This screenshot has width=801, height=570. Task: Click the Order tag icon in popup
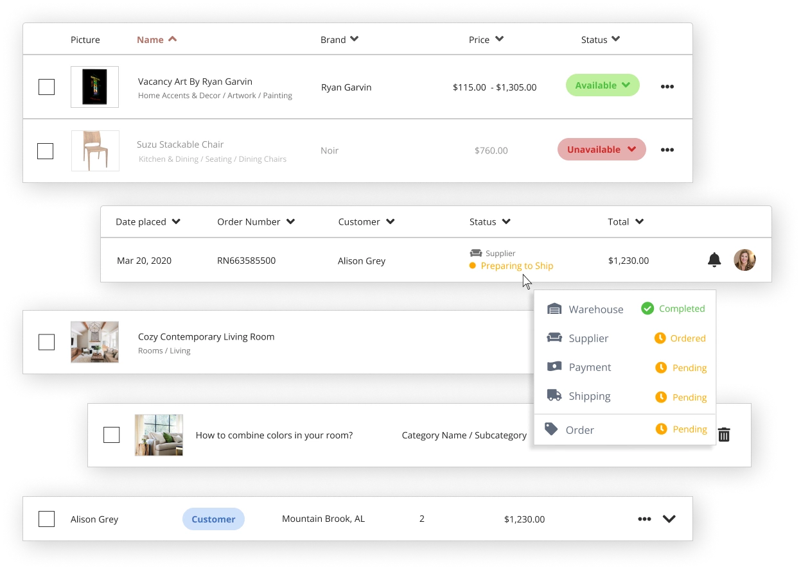click(x=551, y=429)
